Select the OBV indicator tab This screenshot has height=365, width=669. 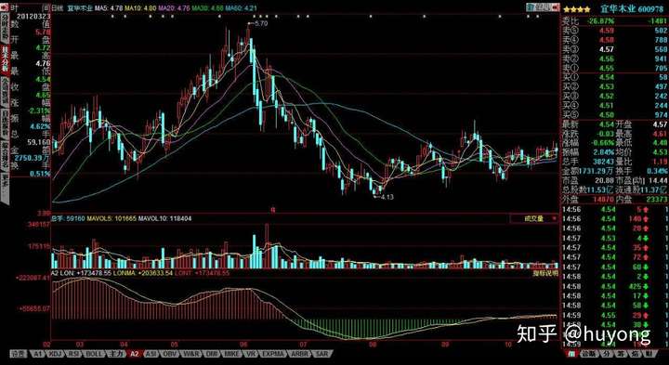click(x=169, y=354)
